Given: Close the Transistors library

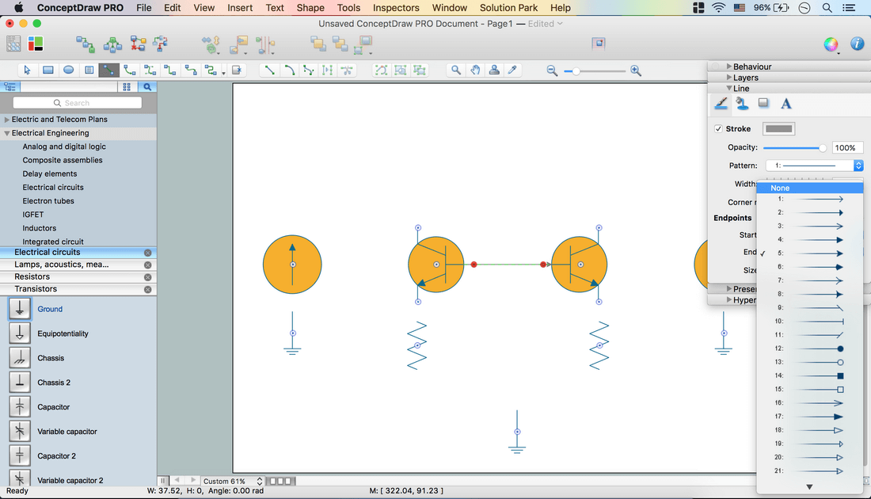Looking at the screenshot, I should pos(147,290).
